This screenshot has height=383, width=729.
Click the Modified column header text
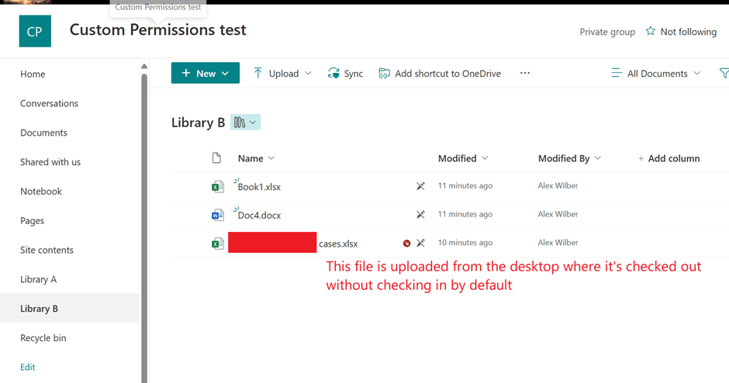(x=458, y=158)
